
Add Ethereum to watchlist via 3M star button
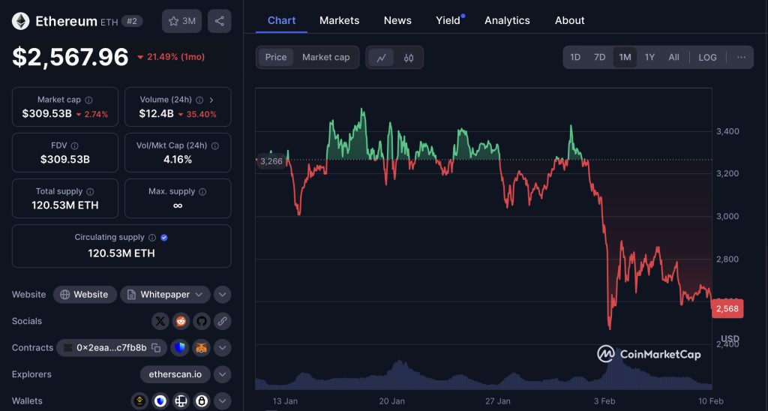tap(181, 21)
